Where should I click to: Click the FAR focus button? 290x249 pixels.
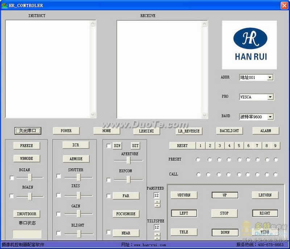coord(126,195)
